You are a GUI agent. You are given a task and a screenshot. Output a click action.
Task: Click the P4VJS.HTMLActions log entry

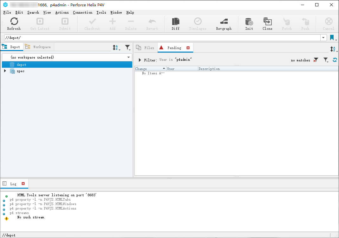point(43,209)
